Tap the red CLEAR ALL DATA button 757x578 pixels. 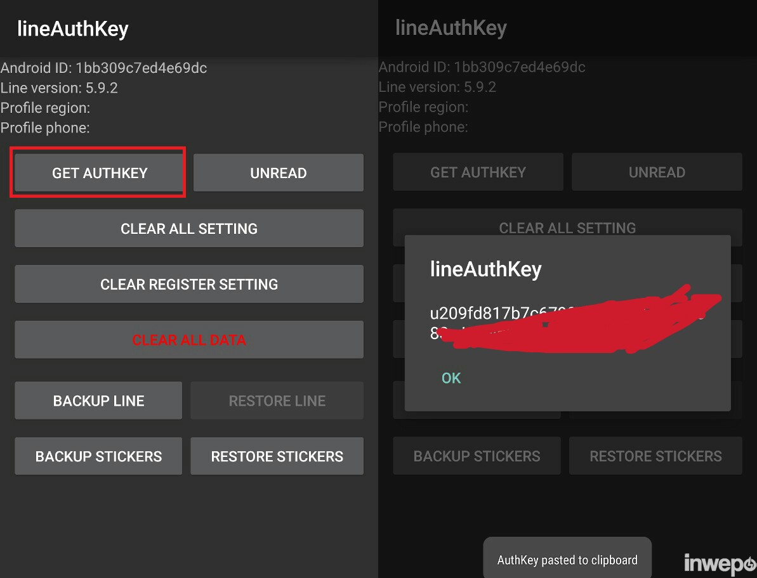(188, 339)
